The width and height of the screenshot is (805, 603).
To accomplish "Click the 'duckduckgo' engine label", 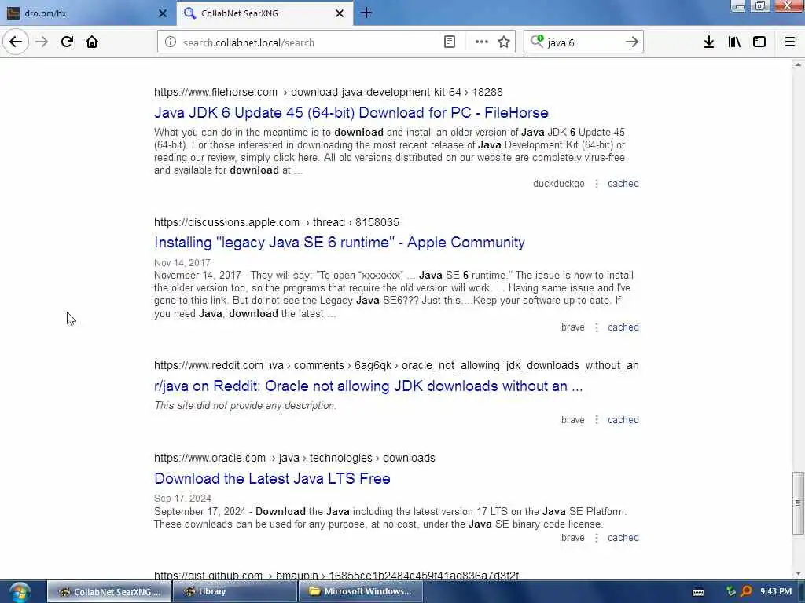I will click(559, 184).
